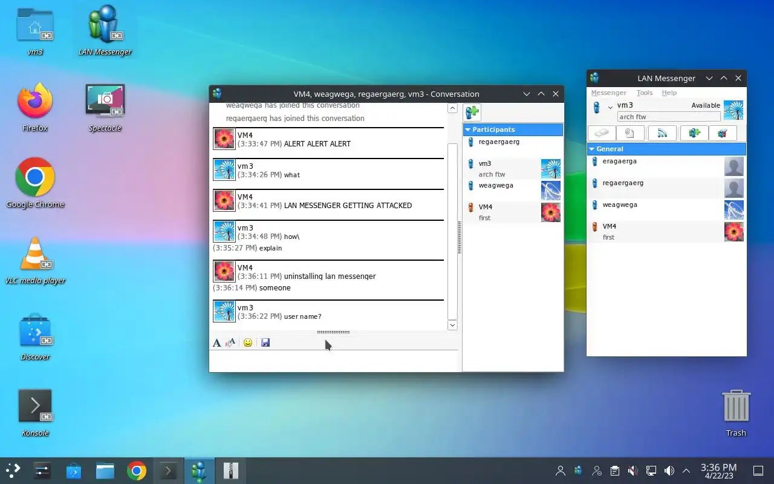Open Discover shopping bag icon in taskbar
Screen dimensions: 774x484
tap(74, 471)
